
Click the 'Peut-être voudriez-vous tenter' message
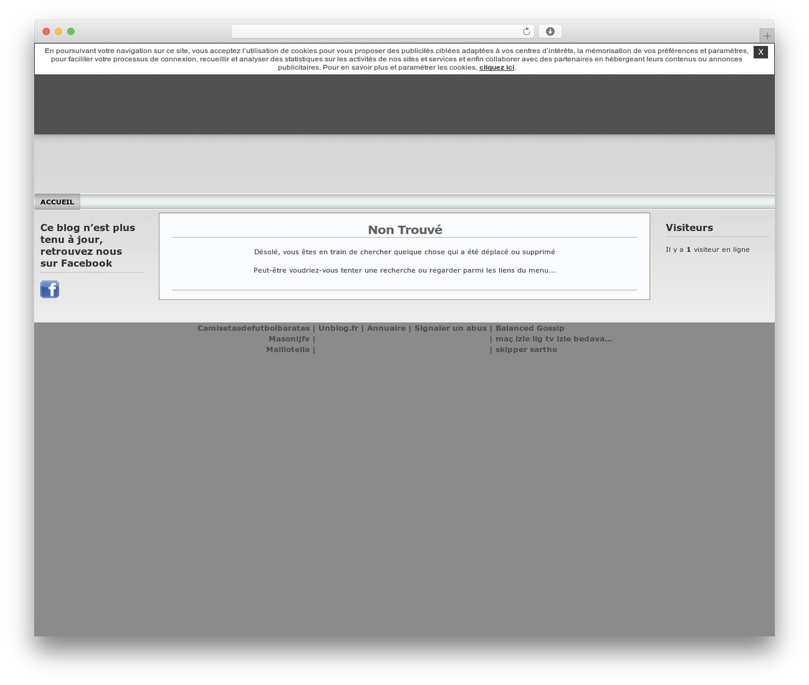point(404,270)
